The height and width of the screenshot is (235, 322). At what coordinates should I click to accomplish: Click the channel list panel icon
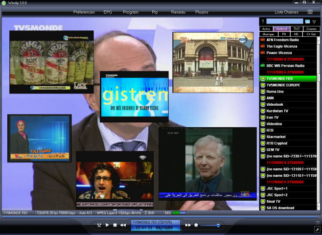click(310, 12)
